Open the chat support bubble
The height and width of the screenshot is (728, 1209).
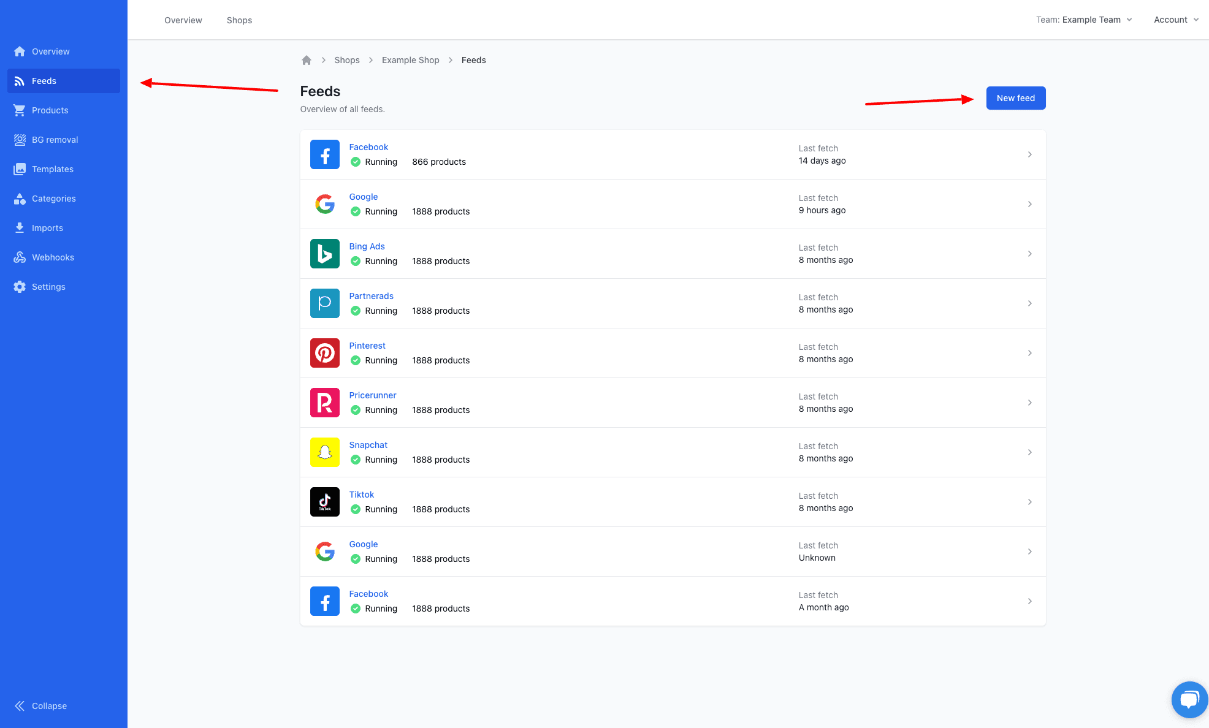point(1189,699)
